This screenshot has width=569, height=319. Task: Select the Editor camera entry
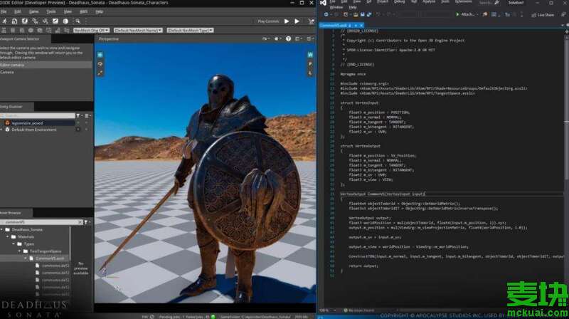click(x=46, y=65)
